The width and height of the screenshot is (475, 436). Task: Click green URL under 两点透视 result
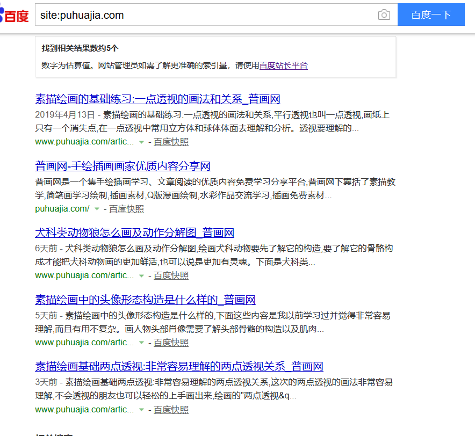(x=84, y=410)
